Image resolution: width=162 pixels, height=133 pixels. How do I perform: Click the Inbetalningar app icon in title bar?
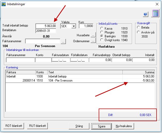(4, 4)
